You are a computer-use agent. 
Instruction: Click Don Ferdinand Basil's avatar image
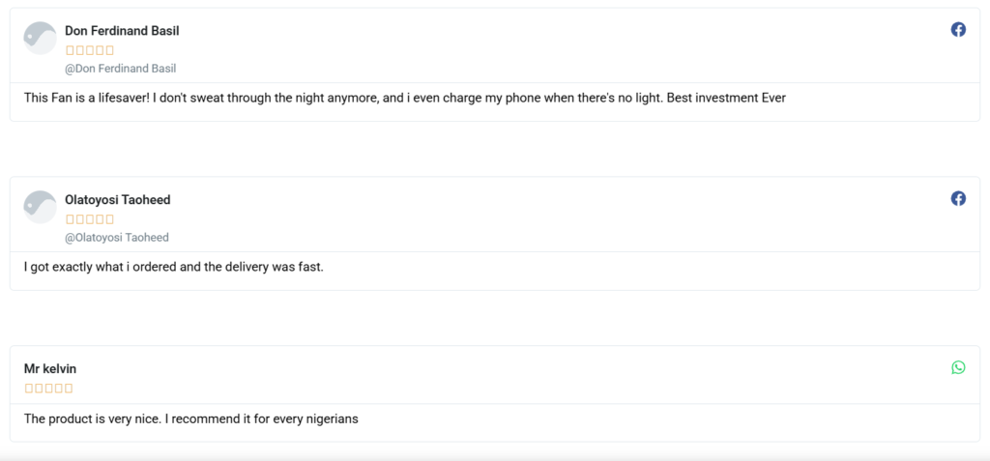point(40,38)
